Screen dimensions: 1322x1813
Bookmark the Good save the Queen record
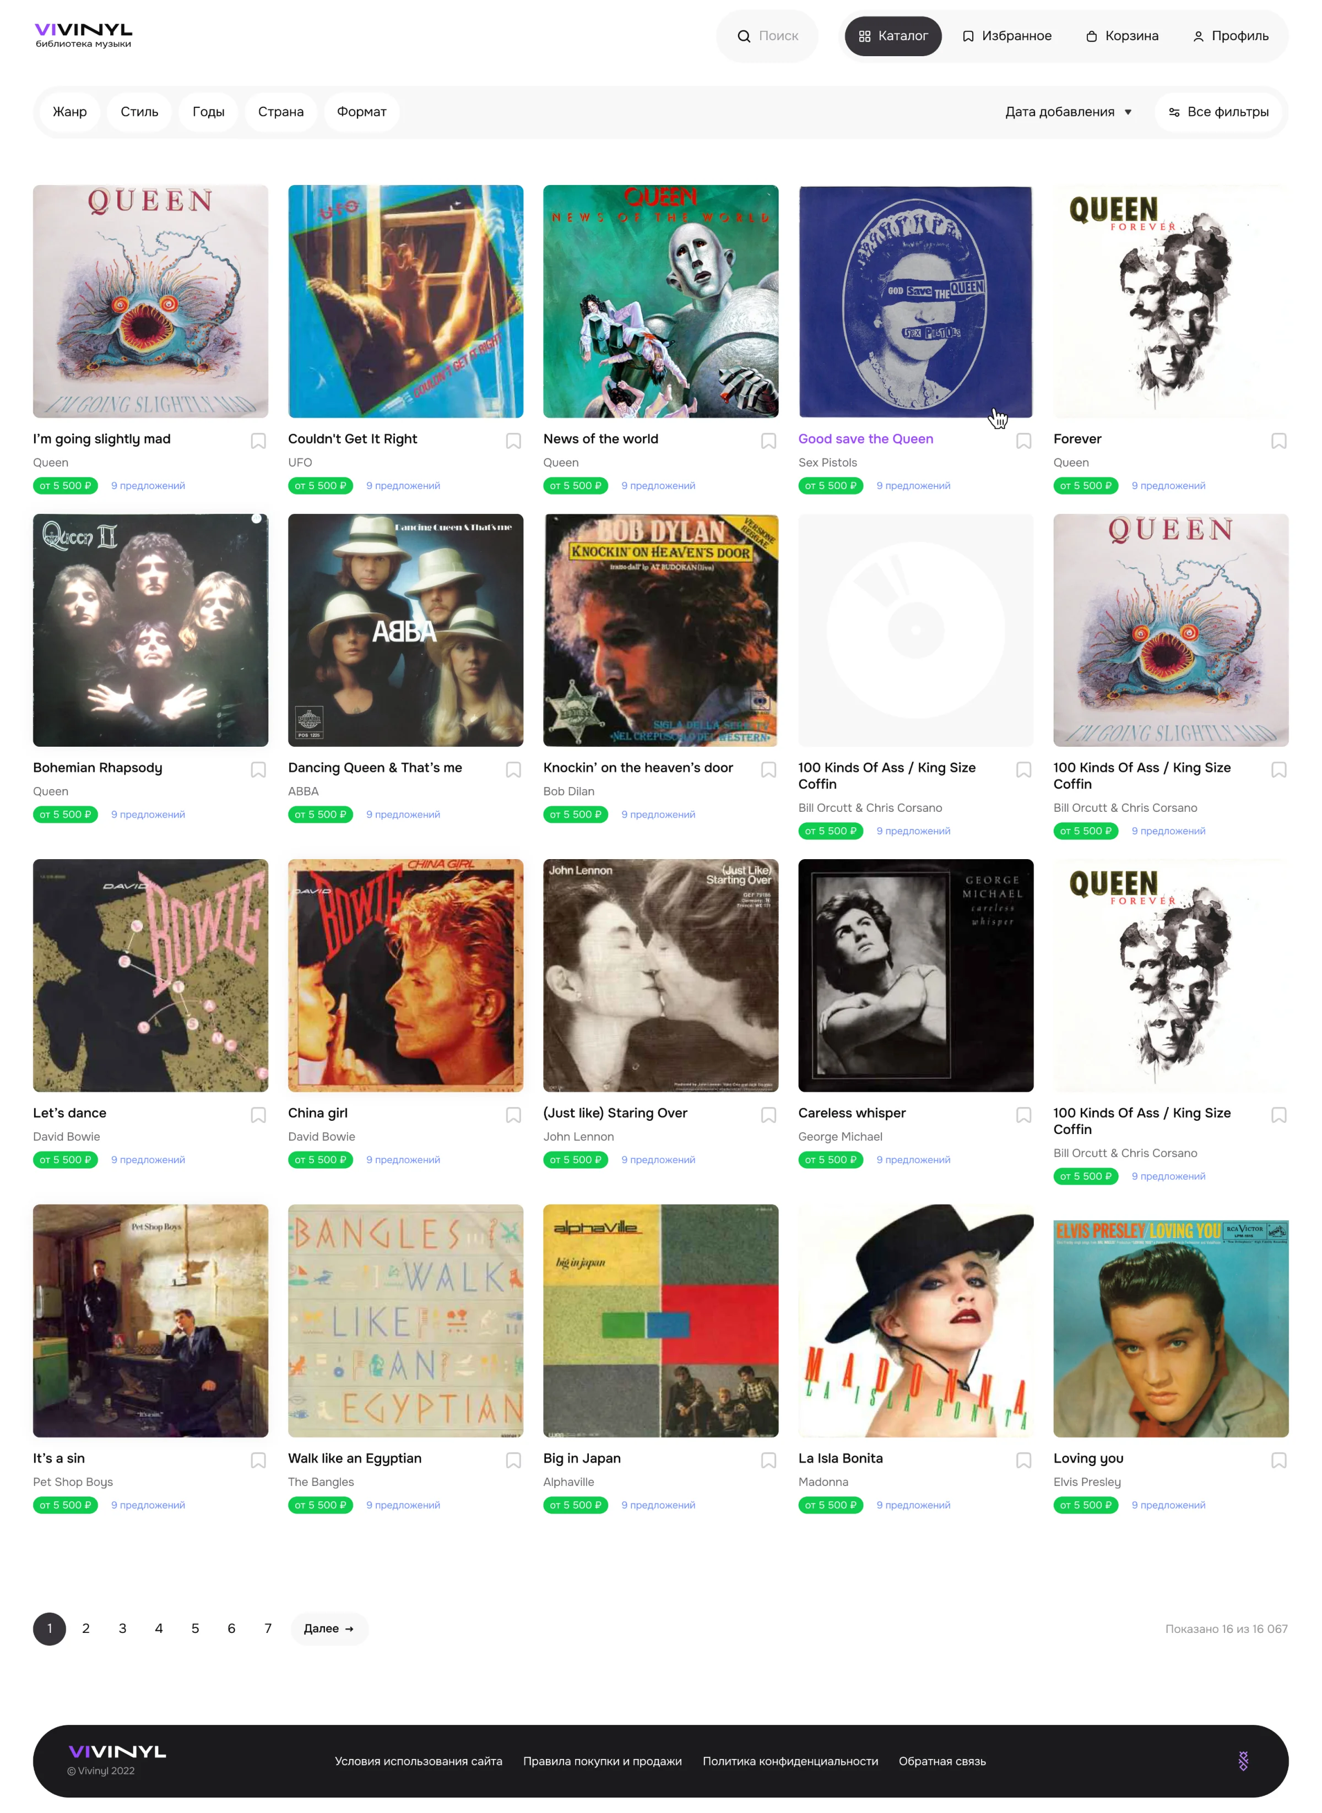(x=1023, y=441)
